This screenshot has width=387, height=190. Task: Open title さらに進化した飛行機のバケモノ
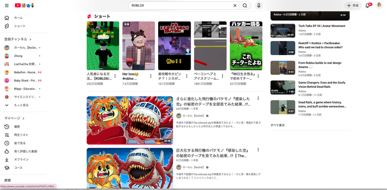point(213,102)
